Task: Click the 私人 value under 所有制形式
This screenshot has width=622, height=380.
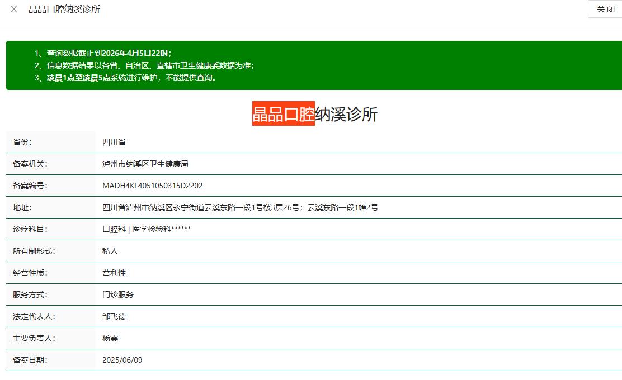Action: tap(110, 251)
